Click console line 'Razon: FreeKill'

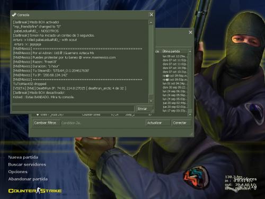tap(35, 62)
